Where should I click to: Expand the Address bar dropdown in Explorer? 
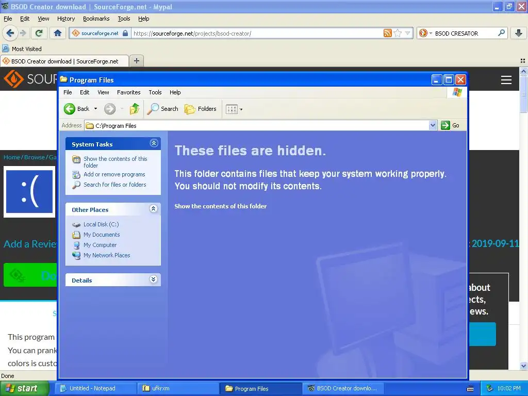[433, 126]
